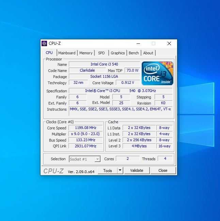
Task: Click the Level 3 value '4 MBytes'
Action: click(139, 146)
